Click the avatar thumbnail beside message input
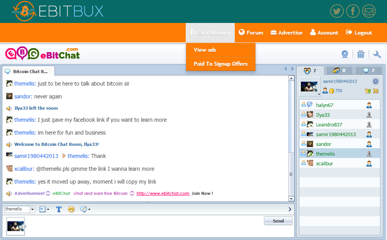 15,226
